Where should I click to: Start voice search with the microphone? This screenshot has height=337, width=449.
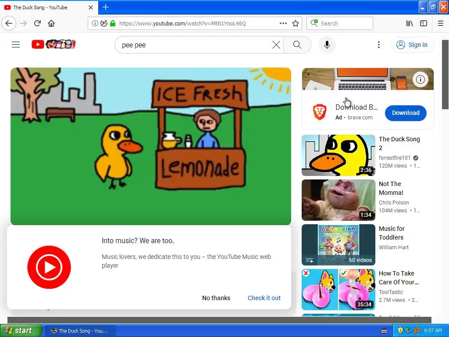click(x=327, y=45)
